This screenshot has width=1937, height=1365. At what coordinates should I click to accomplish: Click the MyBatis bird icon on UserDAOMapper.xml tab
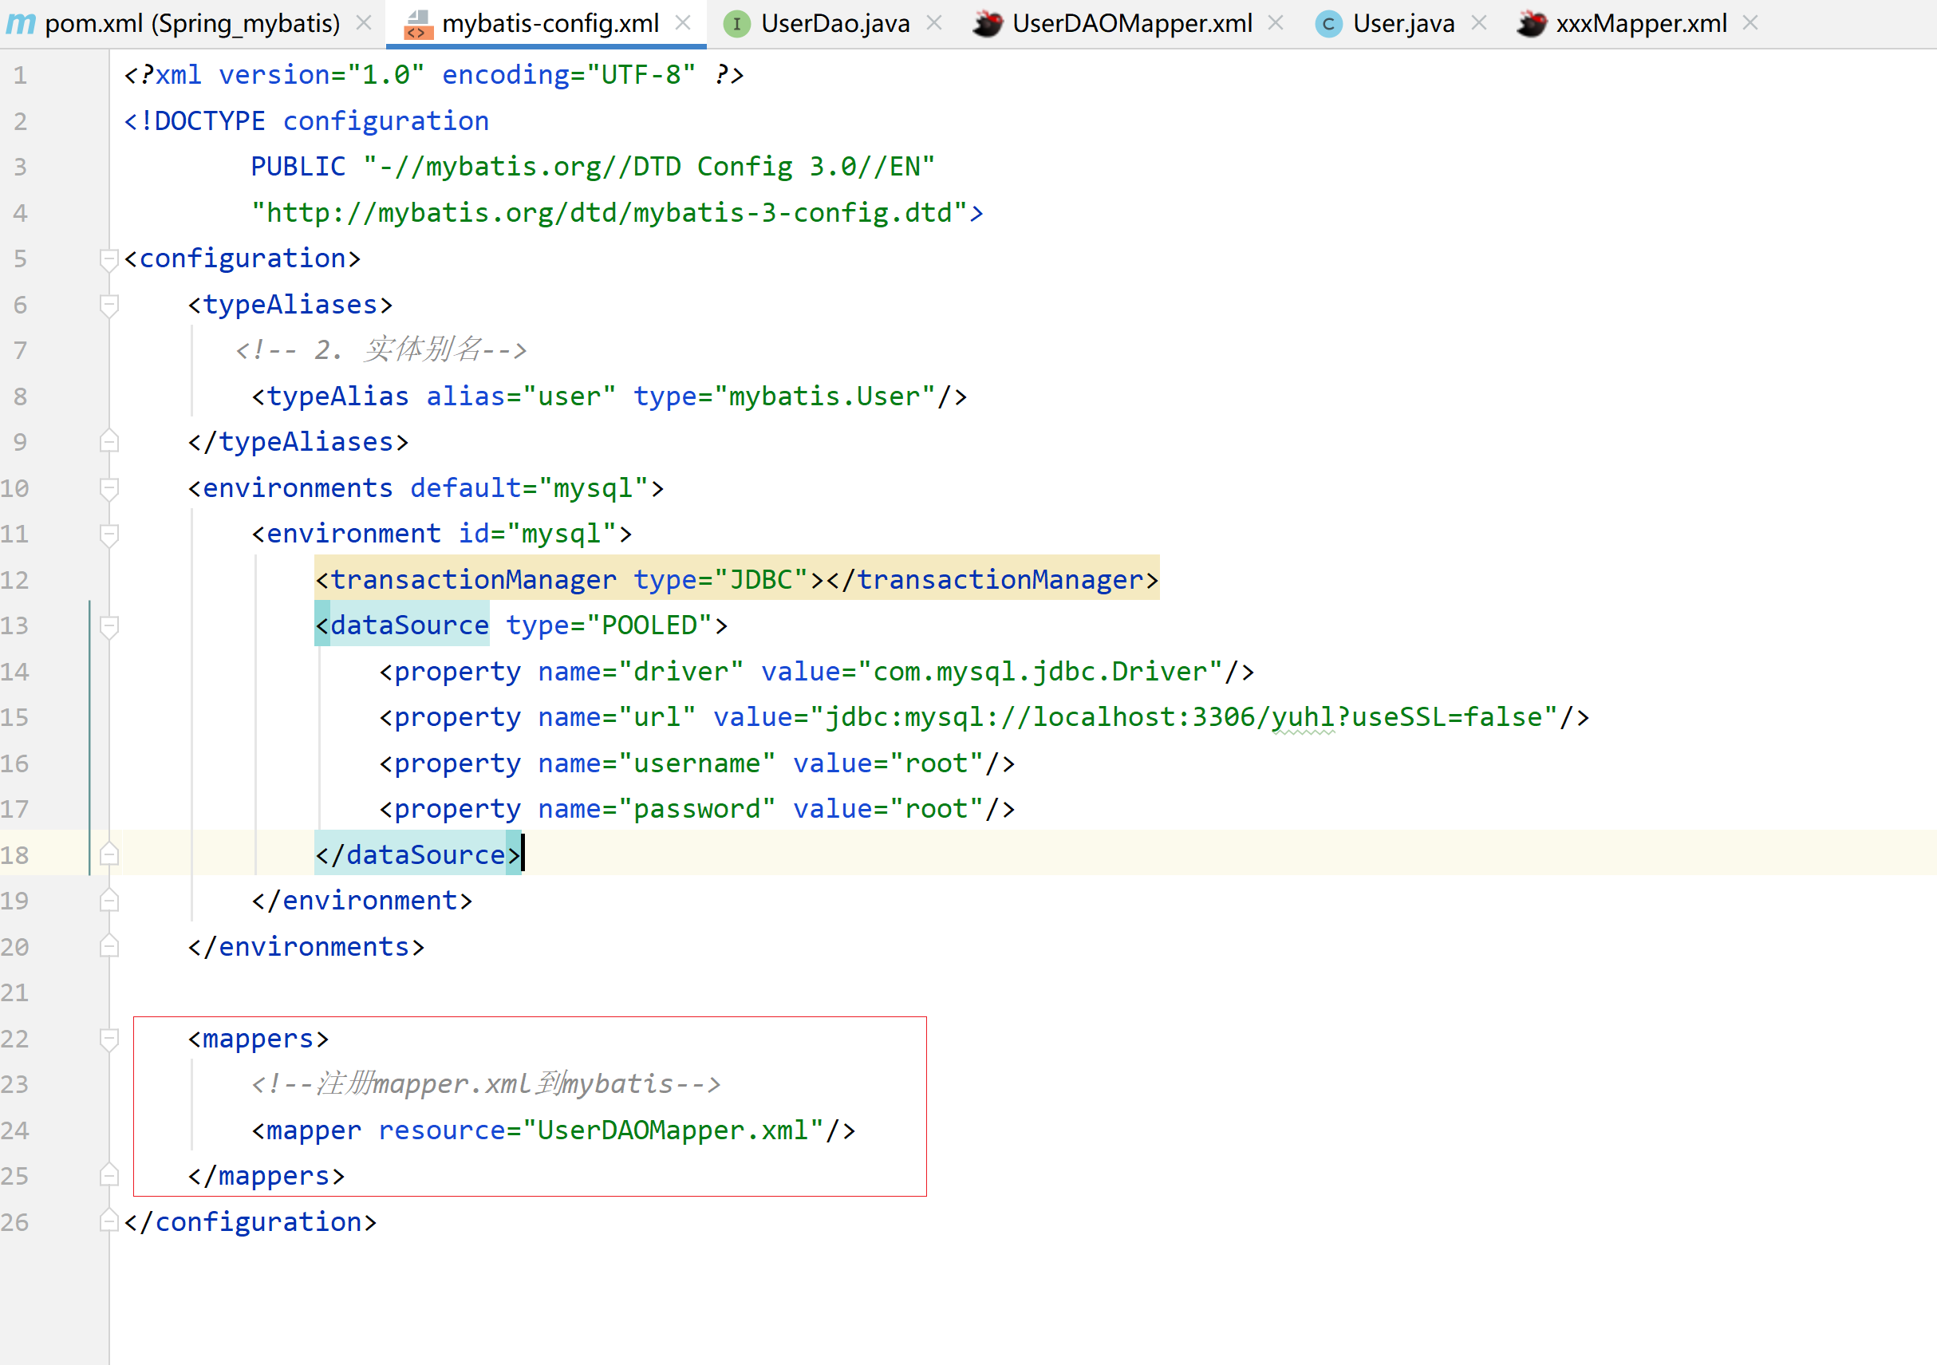tap(988, 24)
